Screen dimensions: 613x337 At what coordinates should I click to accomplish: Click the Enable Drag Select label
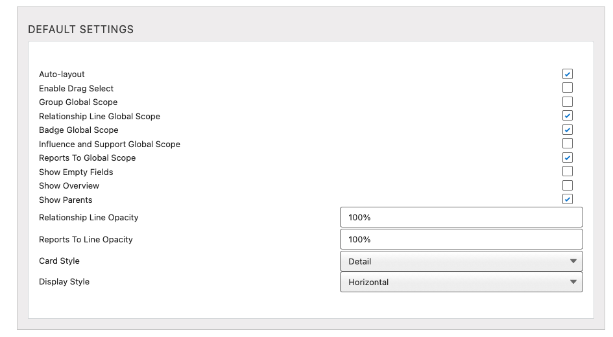[77, 88]
